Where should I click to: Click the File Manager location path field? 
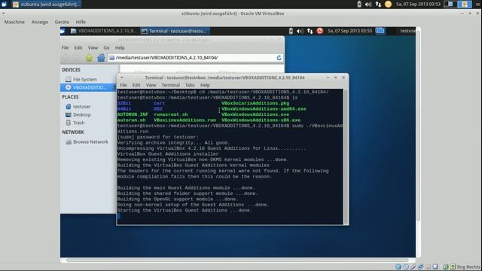[x=195, y=58]
